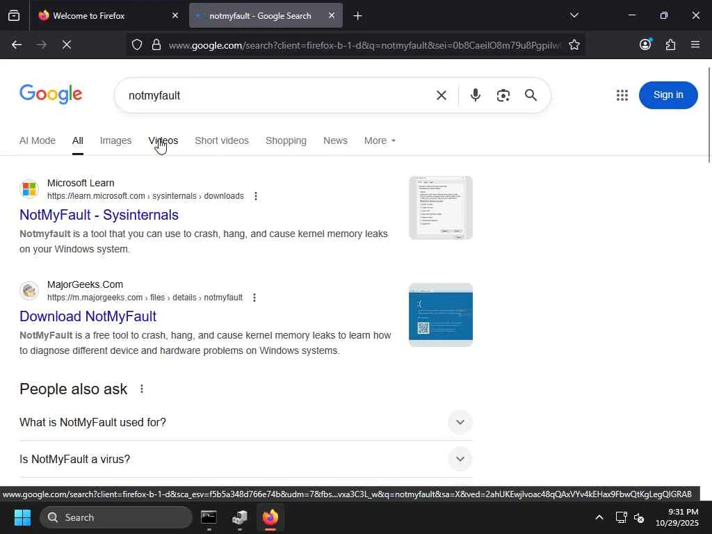The width and height of the screenshot is (712, 534).
Task: Switch to Videos results
Action: (x=163, y=140)
